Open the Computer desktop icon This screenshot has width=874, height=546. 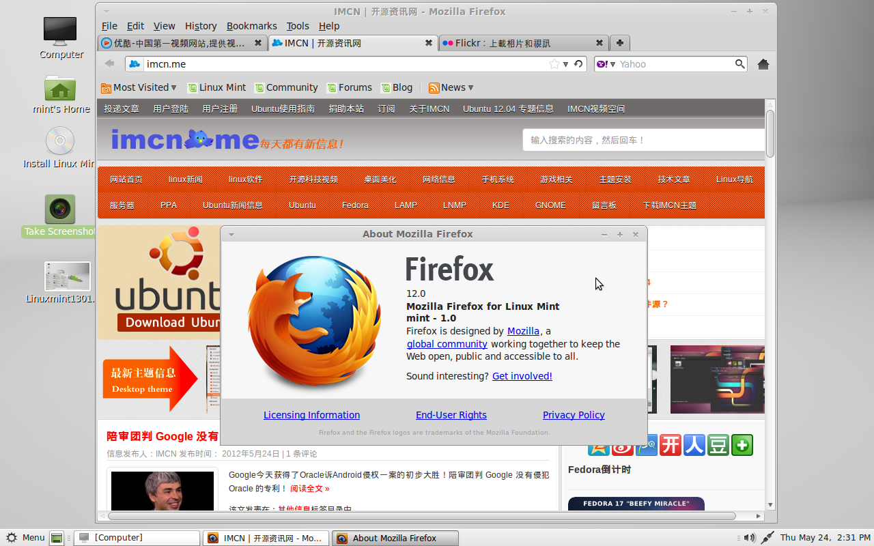tap(61, 31)
